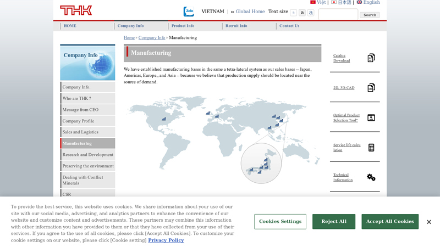
Task: Click the Search button
Action: [370, 15]
